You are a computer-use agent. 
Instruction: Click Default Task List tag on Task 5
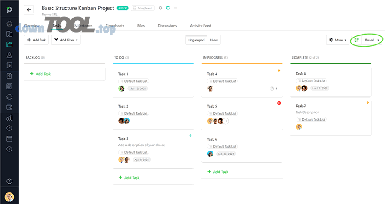tap(222, 113)
